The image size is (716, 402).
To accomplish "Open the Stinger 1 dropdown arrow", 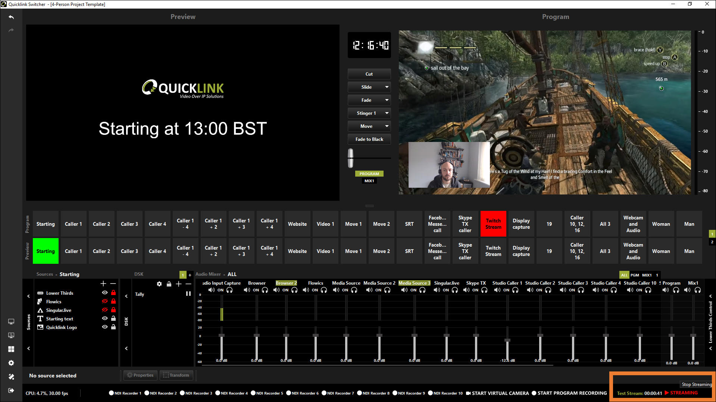I will pos(387,113).
